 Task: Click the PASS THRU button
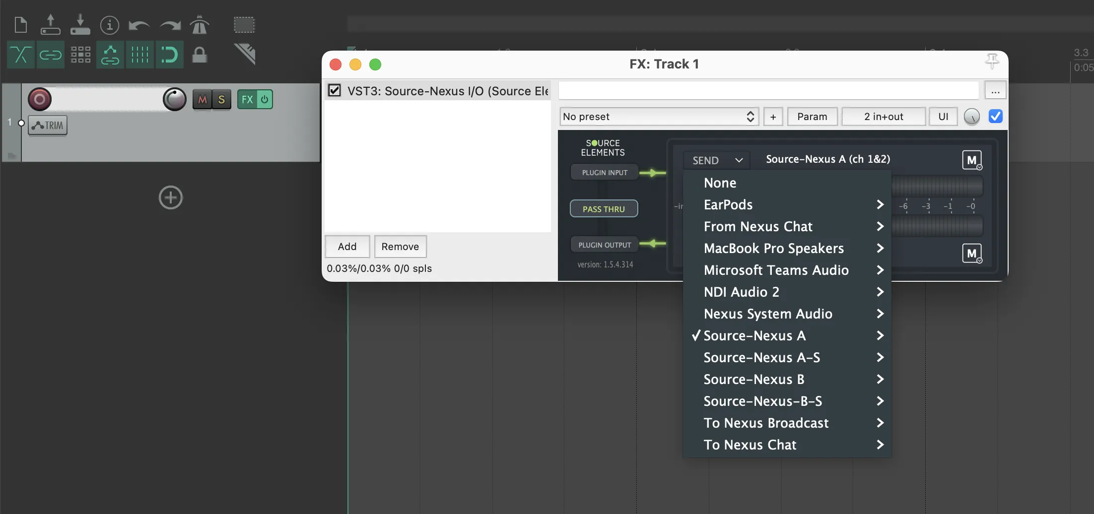coord(604,209)
